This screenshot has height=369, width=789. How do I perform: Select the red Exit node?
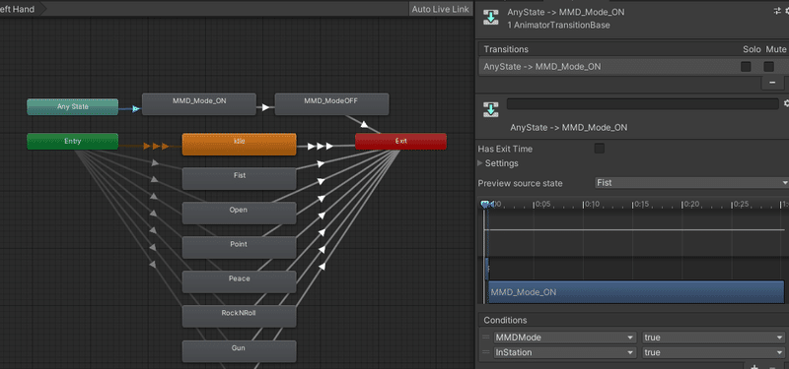(400, 141)
